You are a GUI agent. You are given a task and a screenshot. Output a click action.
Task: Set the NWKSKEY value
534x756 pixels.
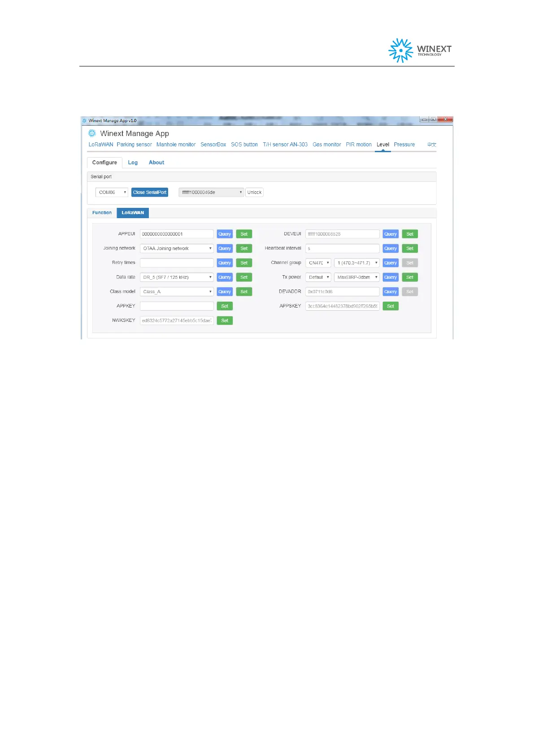point(225,320)
